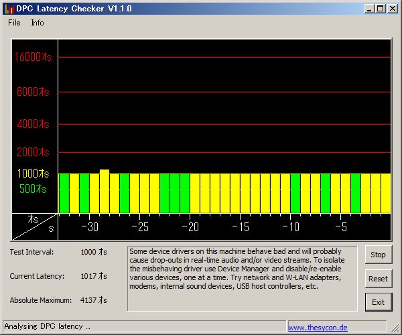
Task: Exit the DPC Latency Checker
Action: coord(379,302)
